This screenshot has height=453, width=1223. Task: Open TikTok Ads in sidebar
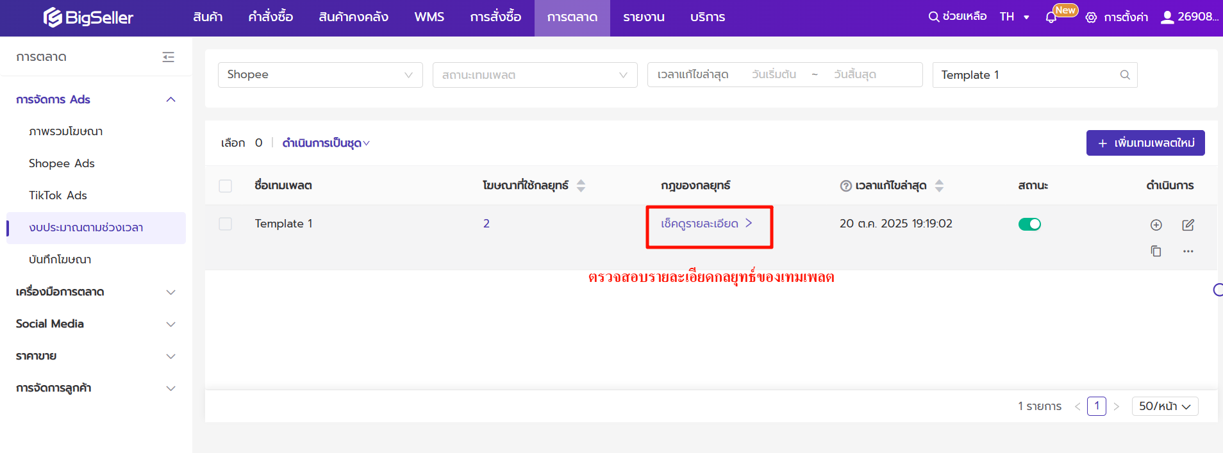pyautogui.click(x=58, y=195)
